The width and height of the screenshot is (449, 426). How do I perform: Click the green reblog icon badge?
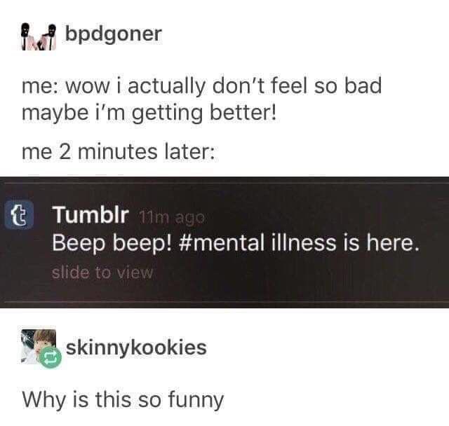tap(51, 357)
